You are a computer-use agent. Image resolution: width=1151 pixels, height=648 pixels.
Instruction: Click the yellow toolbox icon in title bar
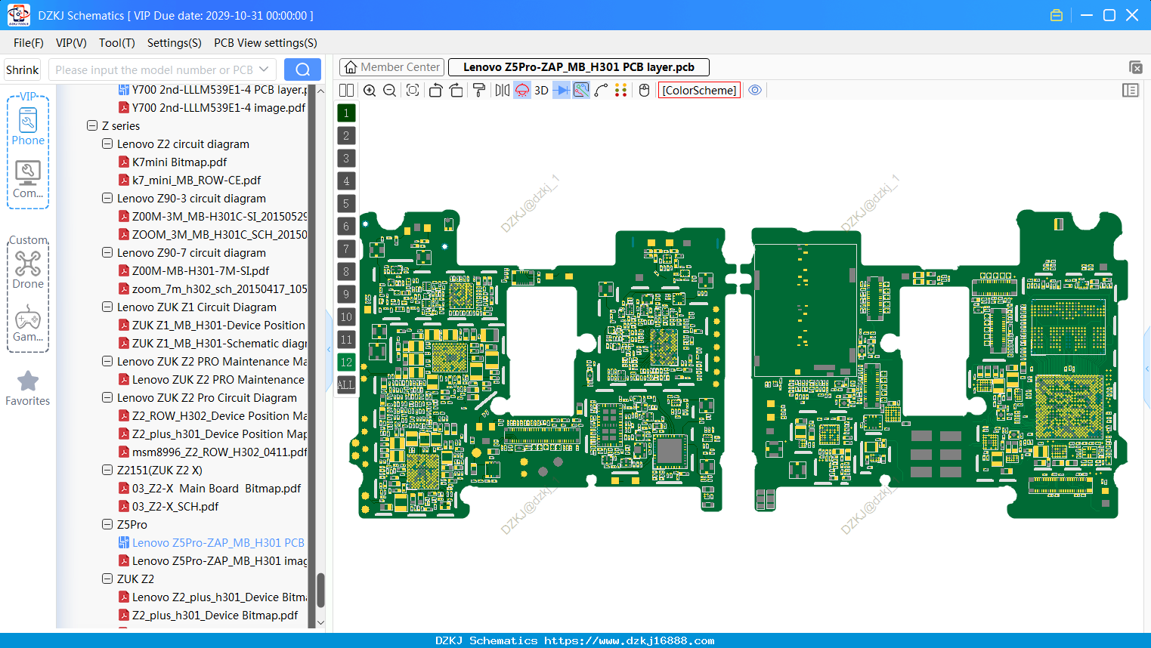pos(1057,15)
